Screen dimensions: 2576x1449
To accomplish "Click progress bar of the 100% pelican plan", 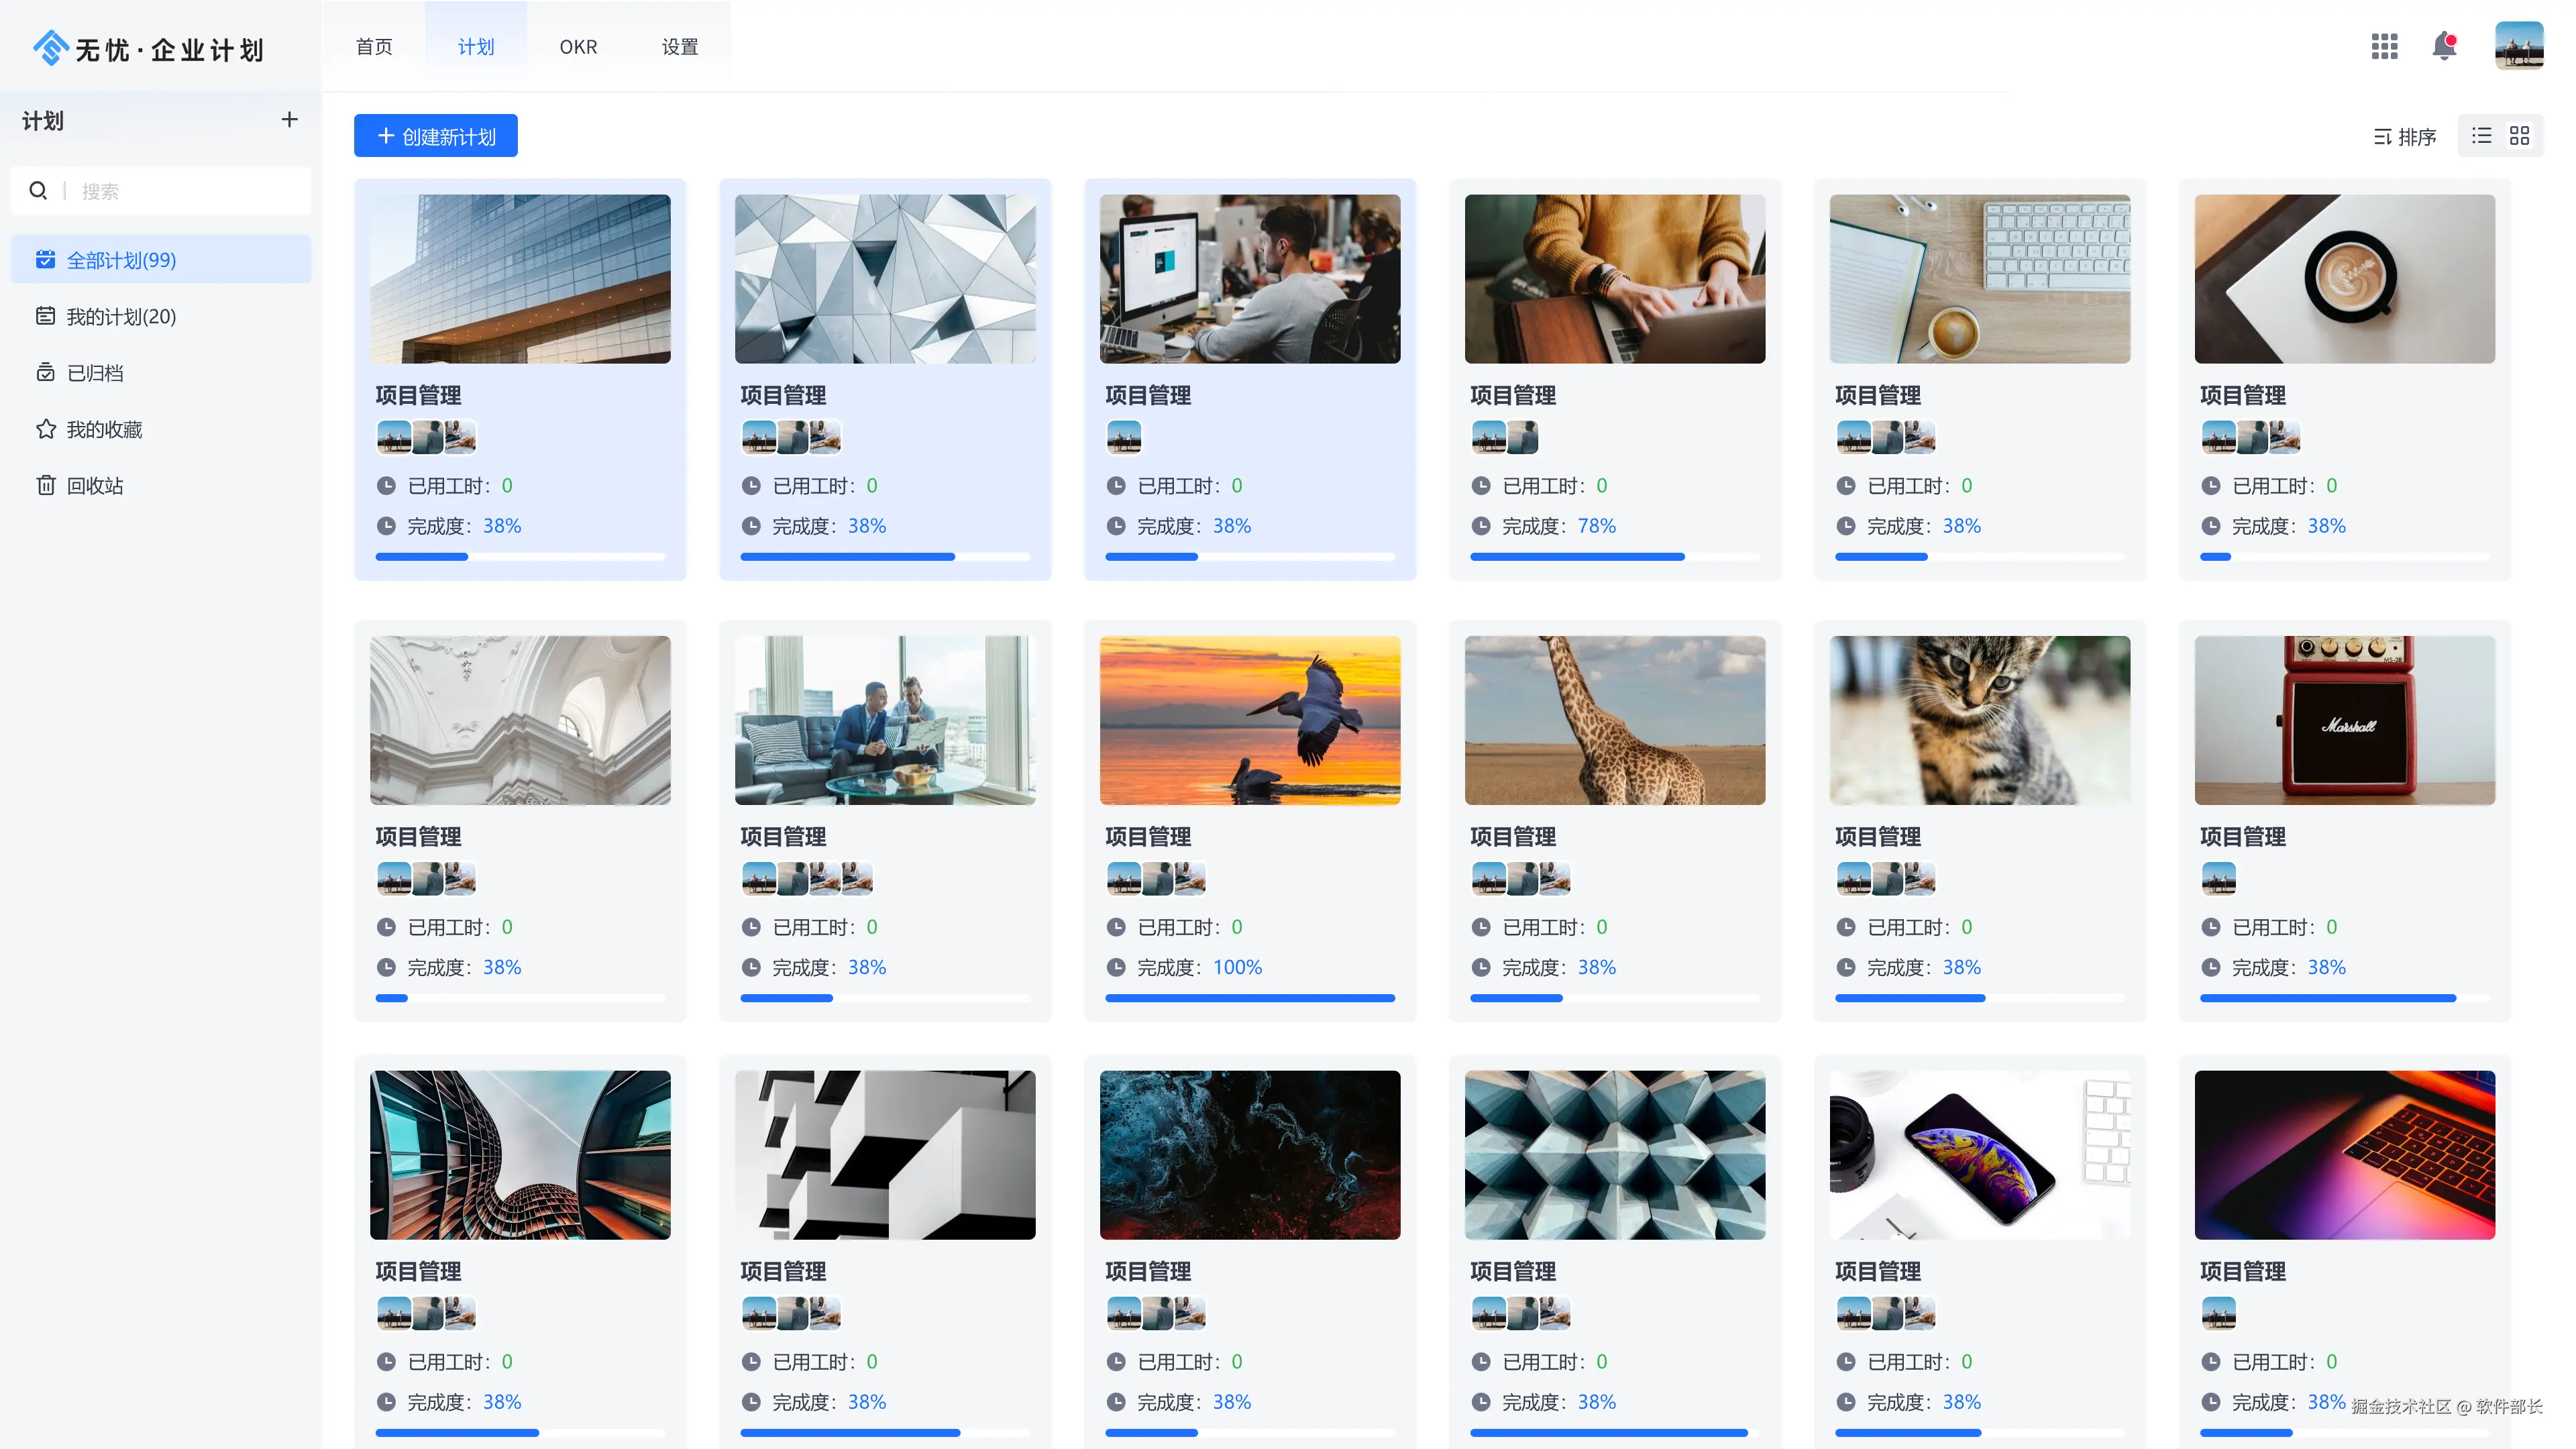I will point(1249,998).
